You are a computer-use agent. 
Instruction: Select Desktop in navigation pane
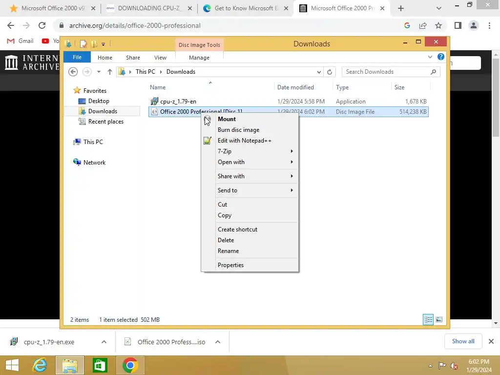pyautogui.click(x=99, y=101)
